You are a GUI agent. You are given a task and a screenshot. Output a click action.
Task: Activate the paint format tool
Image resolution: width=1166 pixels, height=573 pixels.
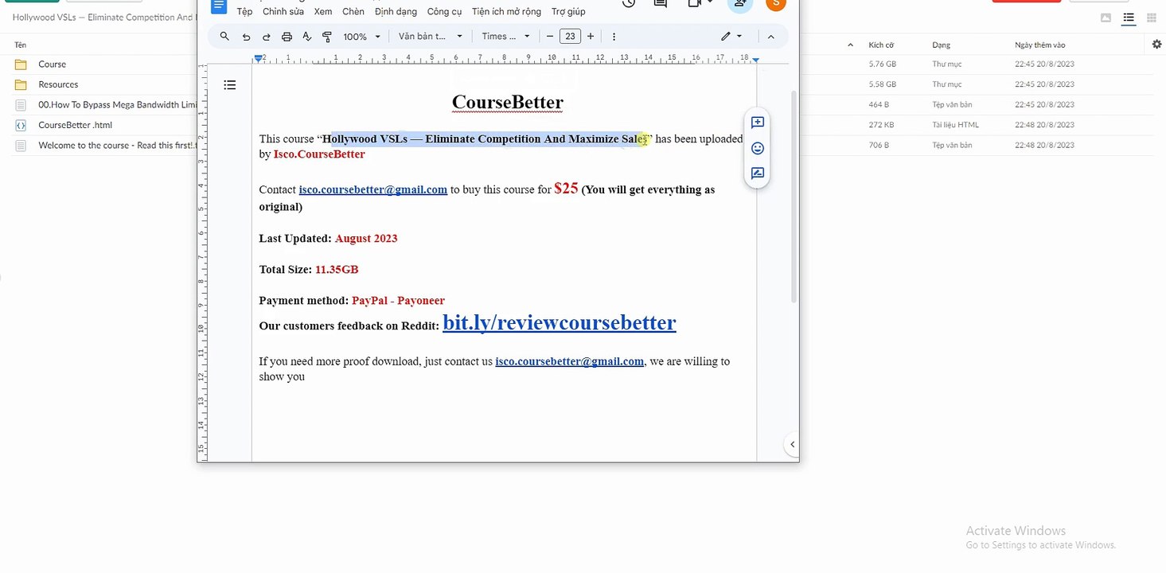coord(326,37)
